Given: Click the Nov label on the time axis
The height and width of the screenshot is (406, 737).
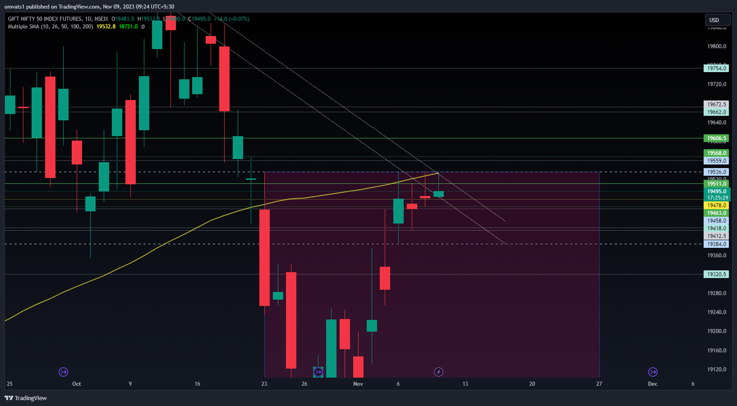Looking at the screenshot, I should click(358, 384).
